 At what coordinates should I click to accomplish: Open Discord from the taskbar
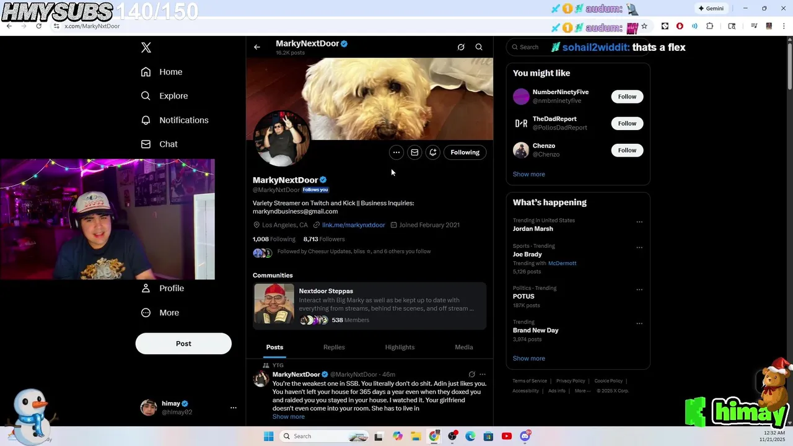point(525,436)
